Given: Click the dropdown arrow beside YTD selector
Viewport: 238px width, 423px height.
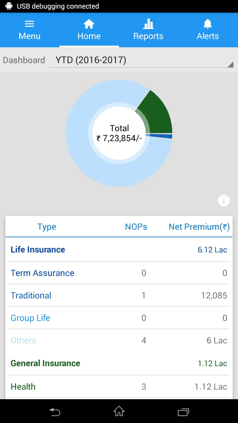Looking at the screenshot, I should tap(230, 64).
